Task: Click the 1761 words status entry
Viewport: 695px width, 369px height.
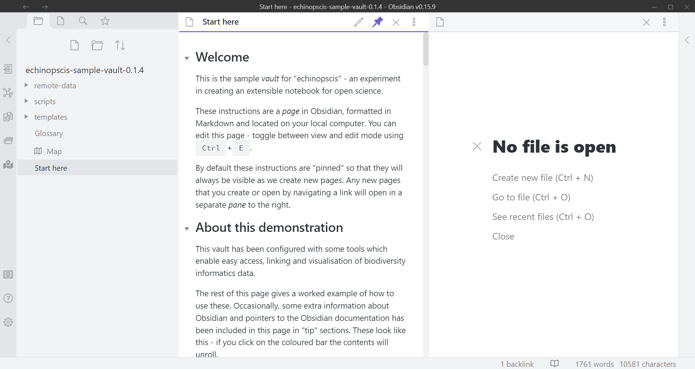Action: 594,364
